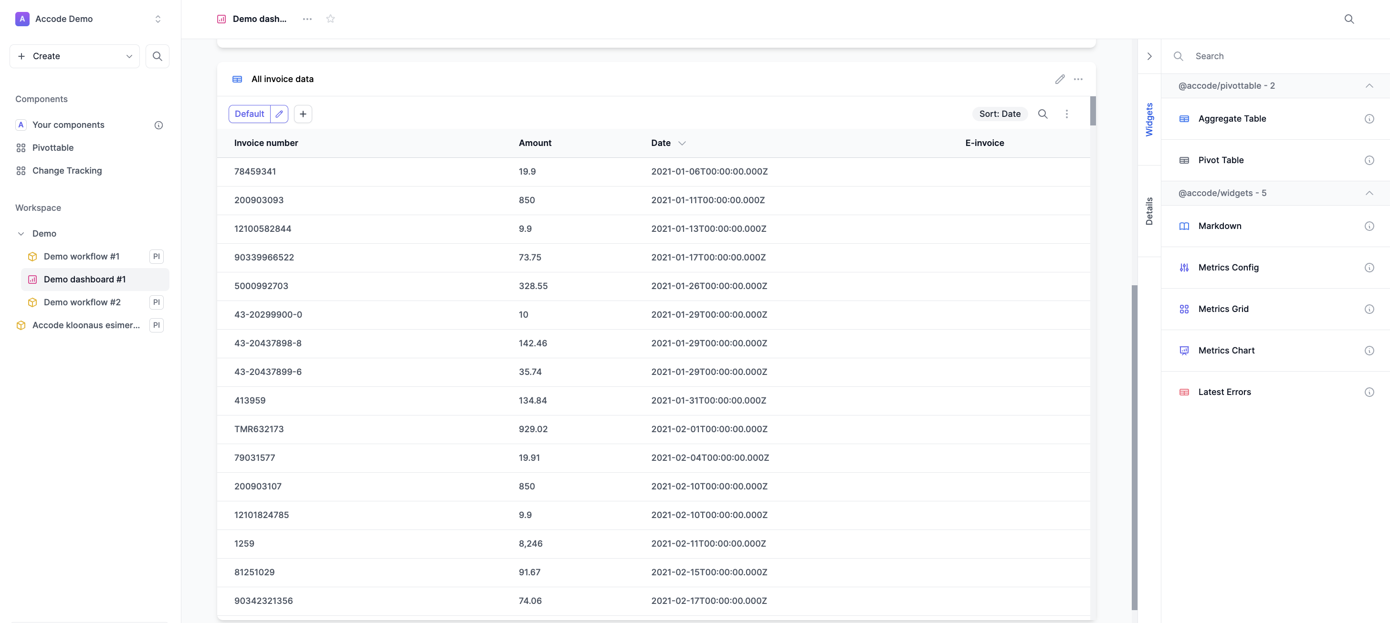Click the PI badge next to Demo workflow #1
1390x623 pixels.
tap(157, 256)
